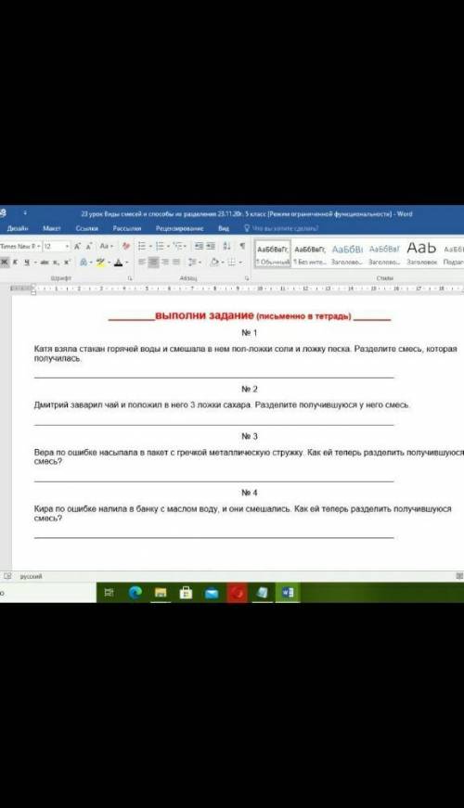Open the Times New Roman font dropdown
This screenshot has width=464, height=808.
pyautogui.click(x=20, y=247)
